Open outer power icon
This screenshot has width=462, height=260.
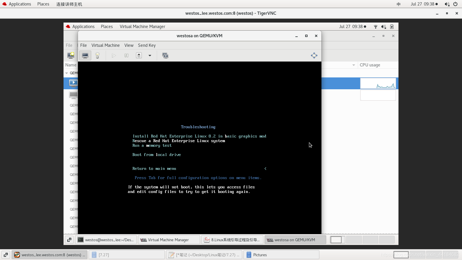click(455, 4)
